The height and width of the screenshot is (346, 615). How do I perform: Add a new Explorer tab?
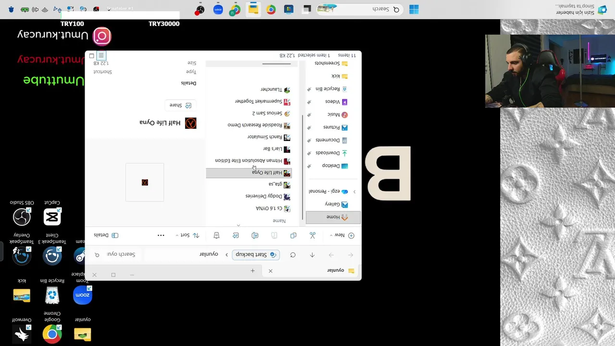click(x=253, y=271)
